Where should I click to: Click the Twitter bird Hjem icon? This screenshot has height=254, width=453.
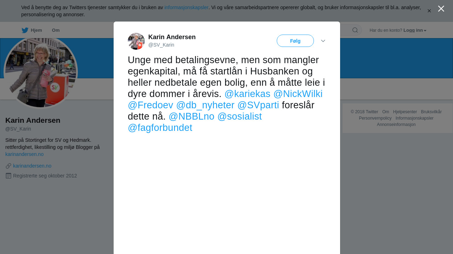(25, 30)
